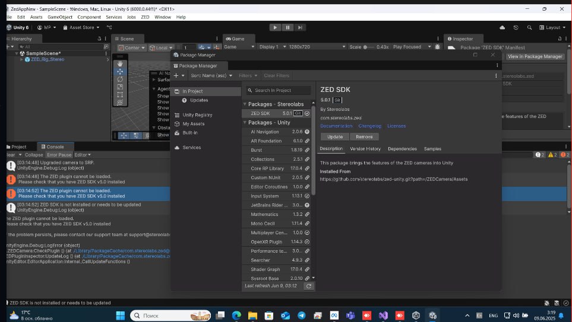The height and width of the screenshot is (322, 572).
Task: Switch to Version History tab
Action: (365, 149)
